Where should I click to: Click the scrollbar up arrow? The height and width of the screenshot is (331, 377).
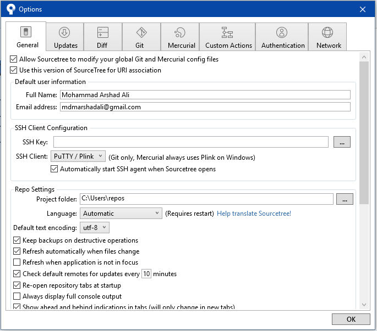pos(364,57)
